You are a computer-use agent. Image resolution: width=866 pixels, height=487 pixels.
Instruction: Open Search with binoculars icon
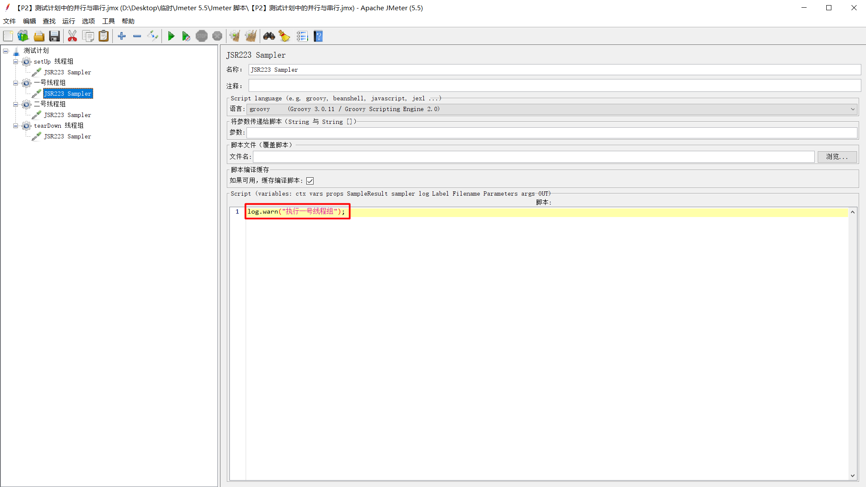click(x=269, y=36)
